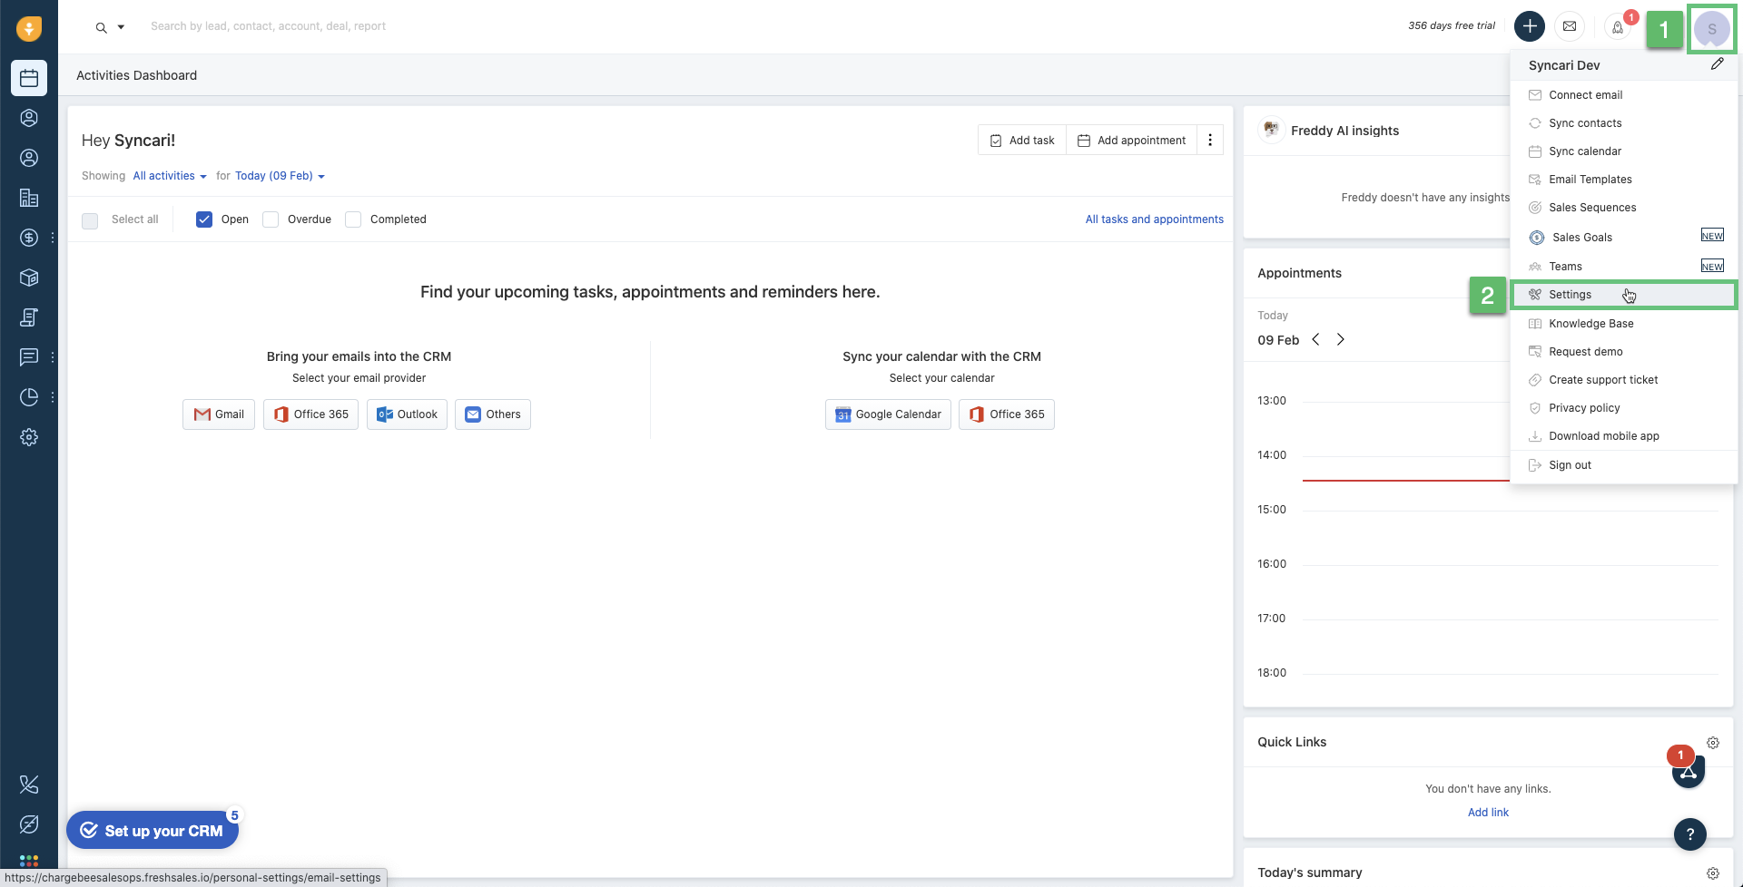The height and width of the screenshot is (887, 1743).
Task: Open the All activities filter dropdown
Action: (169, 175)
